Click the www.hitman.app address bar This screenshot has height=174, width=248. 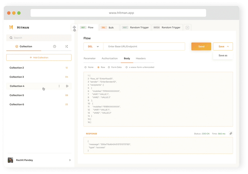tap(118, 13)
